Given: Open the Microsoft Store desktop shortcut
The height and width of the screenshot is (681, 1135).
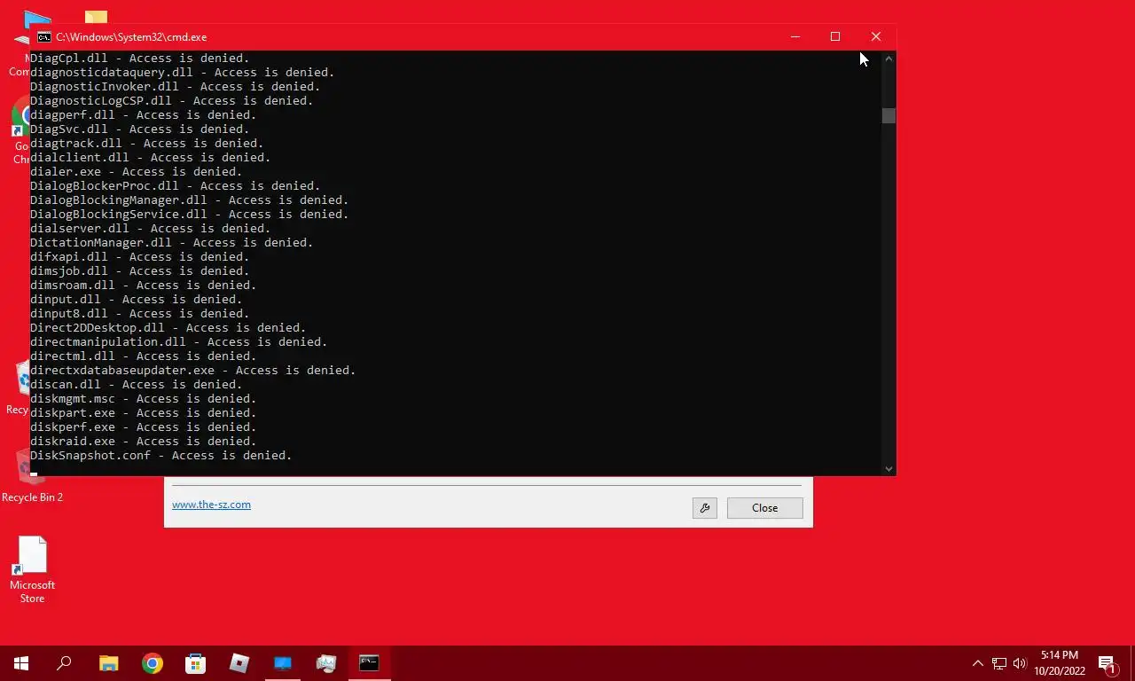Looking at the screenshot, I should [33, 570].
